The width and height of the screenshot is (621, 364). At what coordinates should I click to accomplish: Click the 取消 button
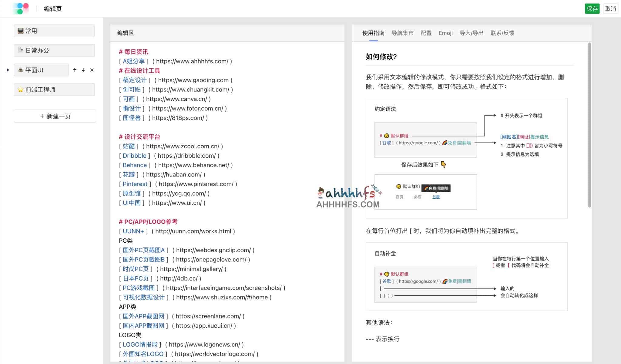(x=610, y=8)
